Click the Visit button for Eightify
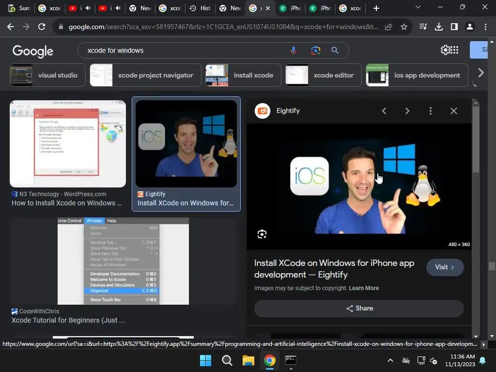 coord(445,267)
